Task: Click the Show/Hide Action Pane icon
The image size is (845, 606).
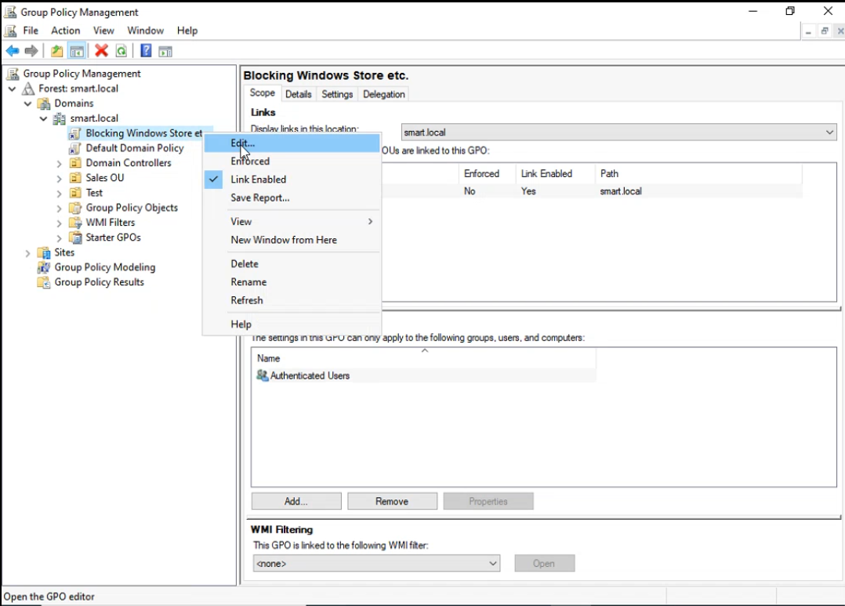Action: (165, 51)
